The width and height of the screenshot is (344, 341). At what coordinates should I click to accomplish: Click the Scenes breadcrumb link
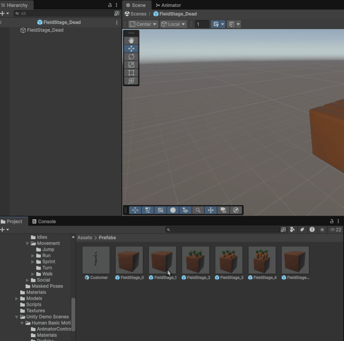coord(136,14)
